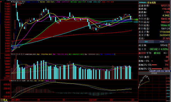
Task: Toggle the yellow MA10 line legend
Action: click(47, 2)
